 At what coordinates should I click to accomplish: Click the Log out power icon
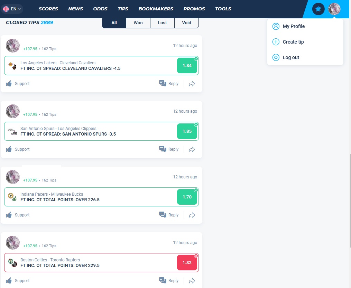[x=276, y=57]
